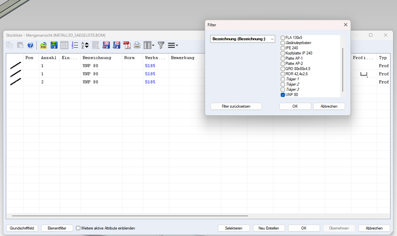Check the Geländerpfosten checkbox
Image resolution: width=397 pixels, height=236 pixels.
(283, 43)
